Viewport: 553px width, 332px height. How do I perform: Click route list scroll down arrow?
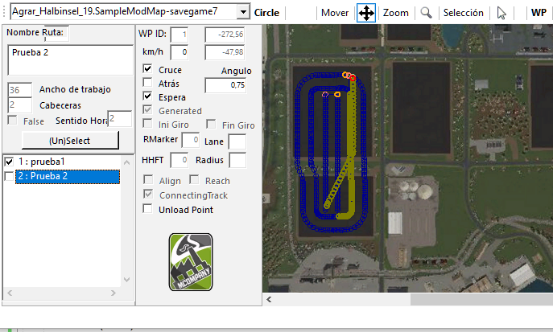[127, 280]
